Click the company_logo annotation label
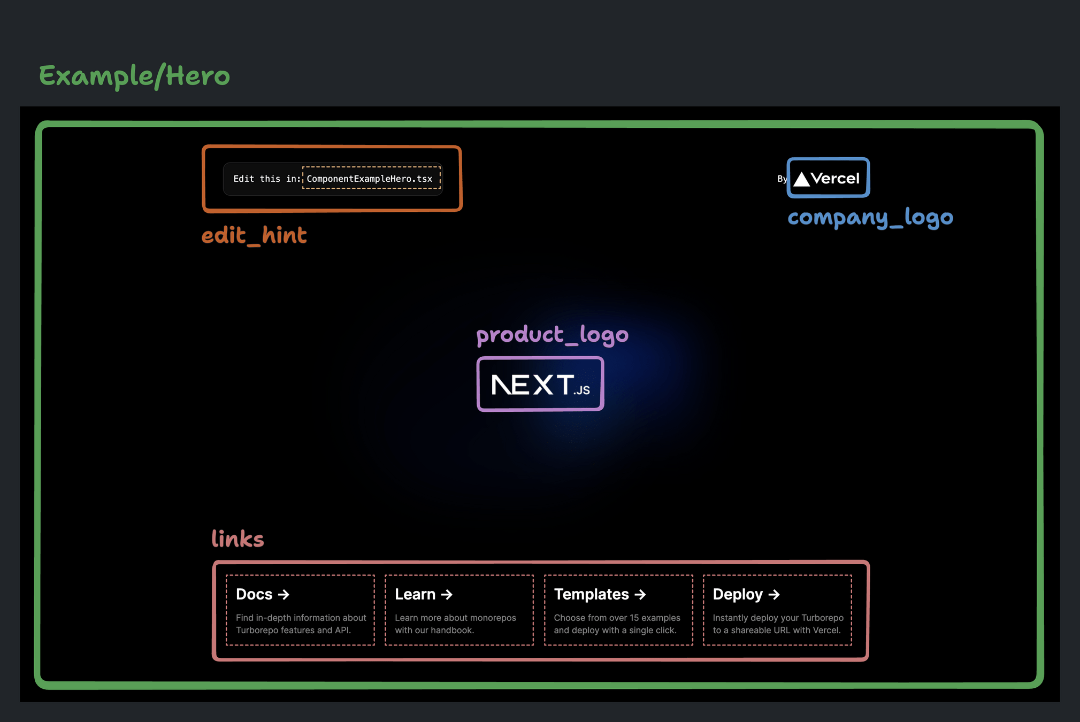 [x=870, y=217]
